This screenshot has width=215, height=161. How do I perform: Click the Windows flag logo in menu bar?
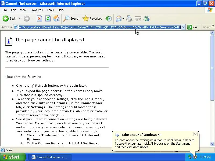click(x=210, y=10)
